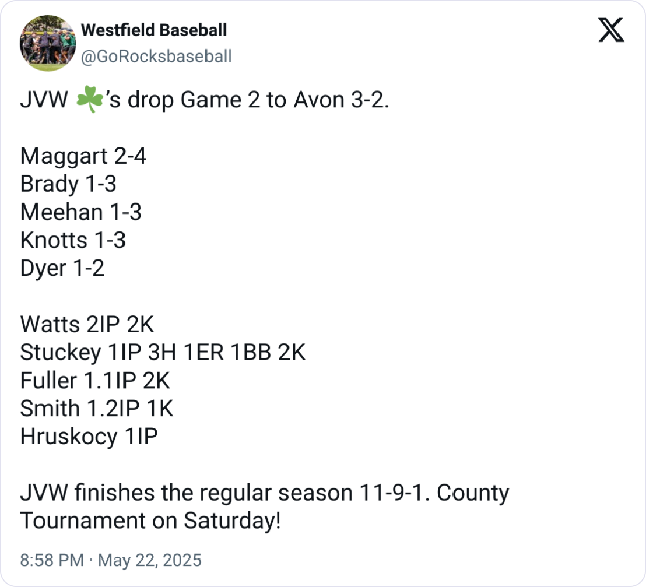
Task: Click the 'Meehan 1-3' stat line
Action: point(80,212)
